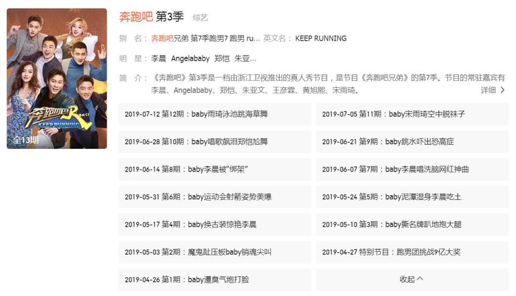Play episode 第7期 baby李晨唱洗脑网红神曲
The height and width of the screenshot is (296, 516).
pyautogui.click(x=412, y=169)
